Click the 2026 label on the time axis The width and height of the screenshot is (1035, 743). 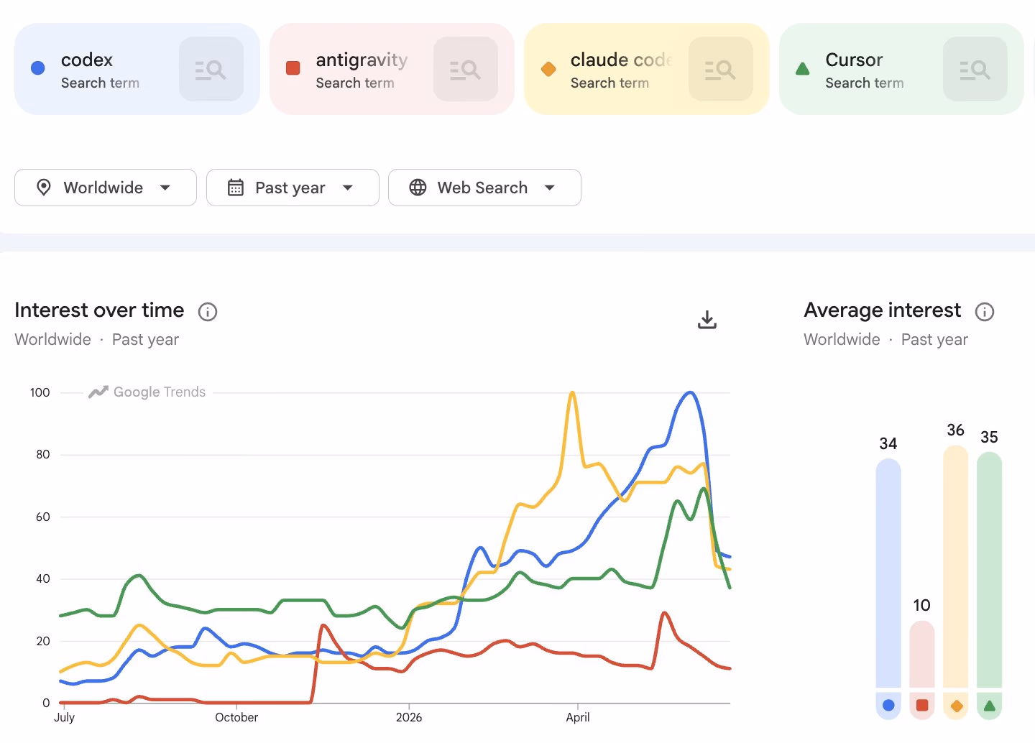(409, 717)
